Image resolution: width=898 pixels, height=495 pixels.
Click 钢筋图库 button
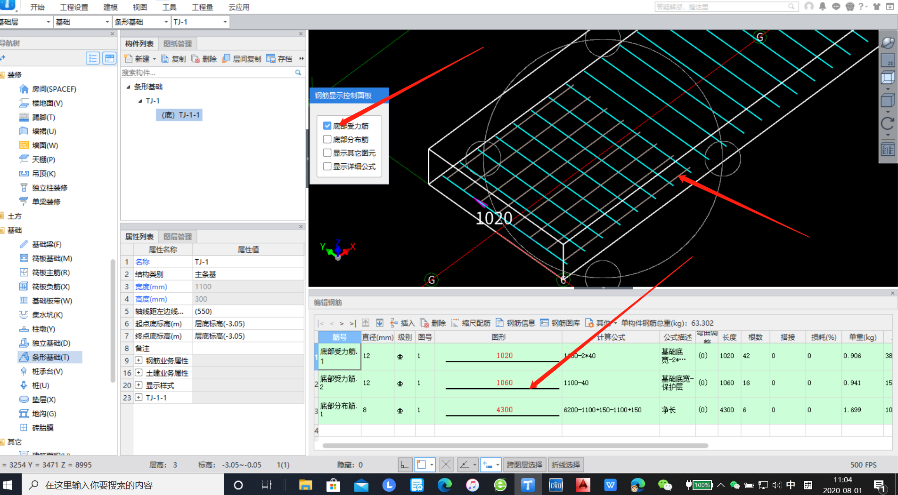tap(560, 323)
